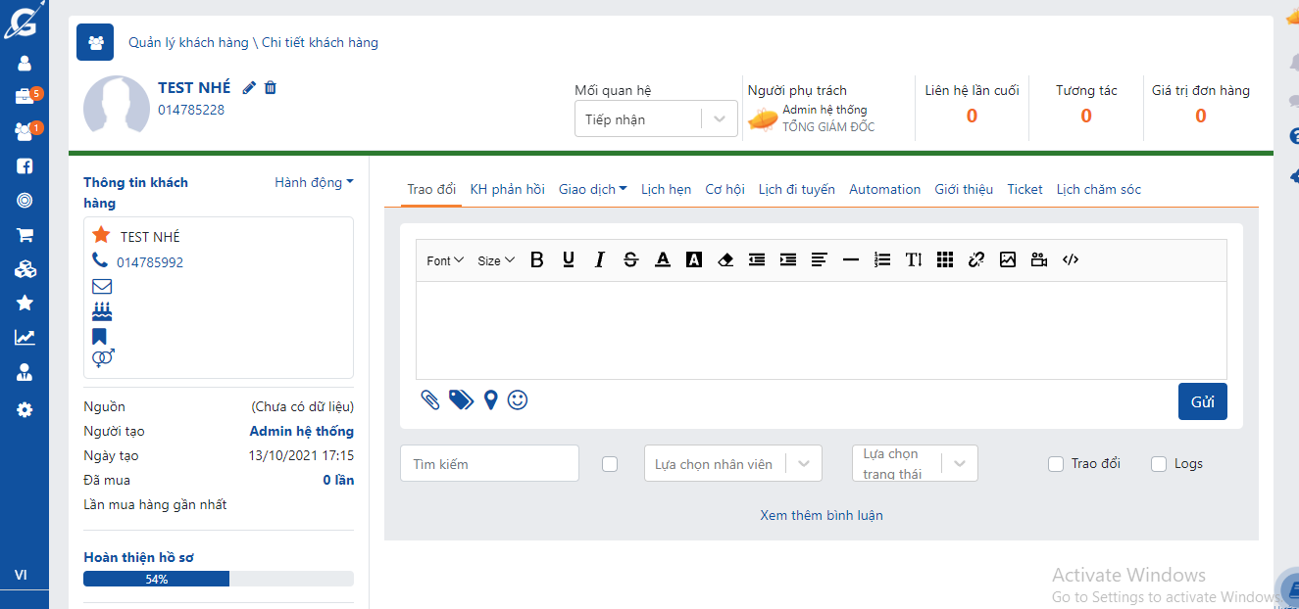Screen dimensions: 1299x609
Task: Switch to the Ticket tab
Action: point(1024,189)
